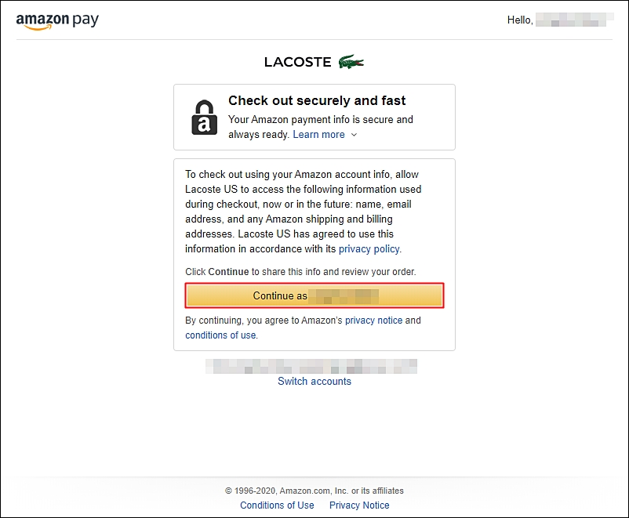Screen dimensions: 629x518
Task: Open the Learn more link
Action: [318, 134]
